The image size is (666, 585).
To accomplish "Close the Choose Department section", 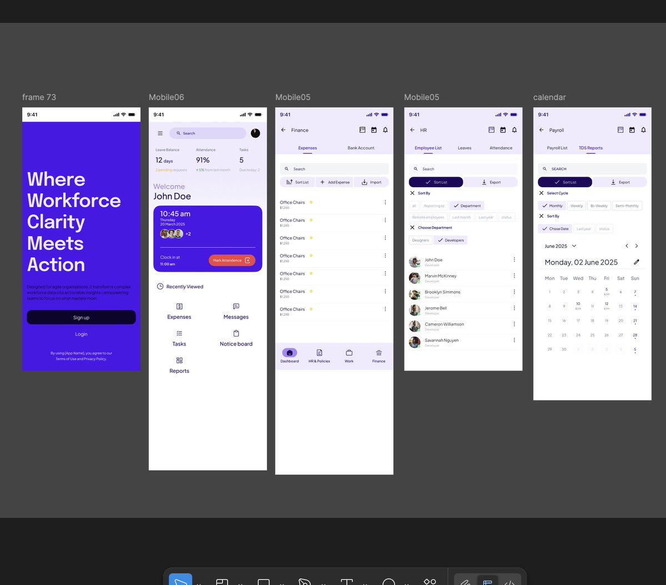I will (x=412, y=228).
